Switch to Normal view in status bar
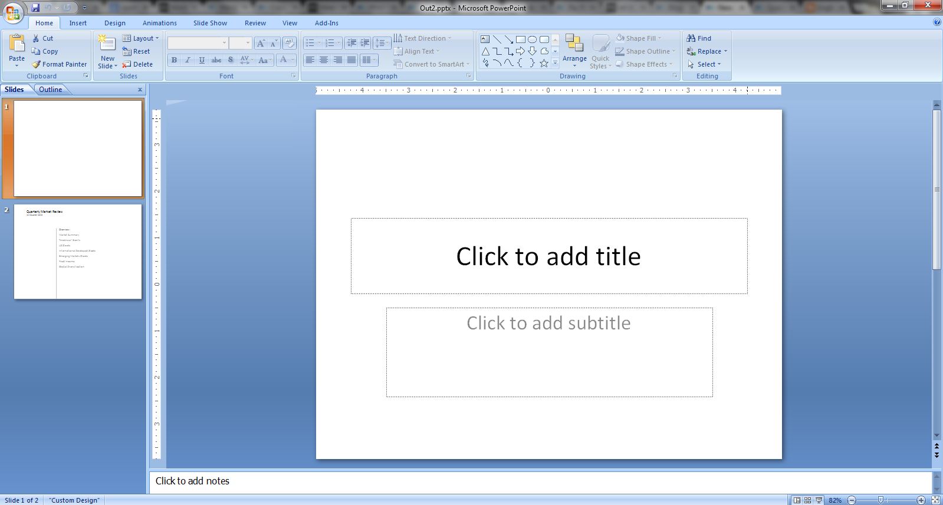Screen dimensions: 943x505 point(797,500)
